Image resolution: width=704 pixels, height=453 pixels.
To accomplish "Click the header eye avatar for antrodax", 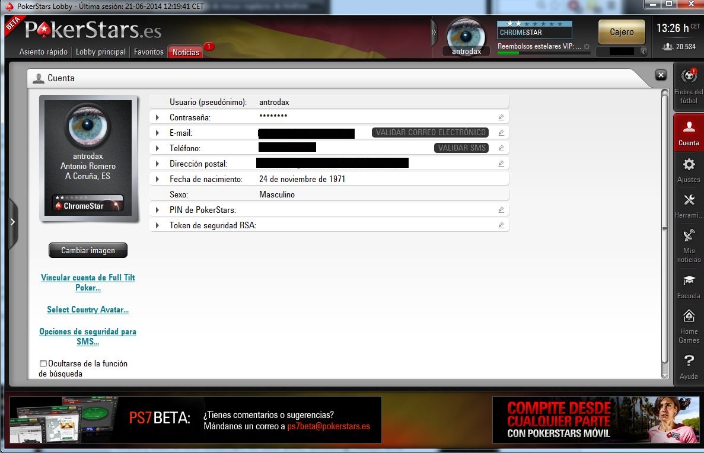I will coord(466,36).
